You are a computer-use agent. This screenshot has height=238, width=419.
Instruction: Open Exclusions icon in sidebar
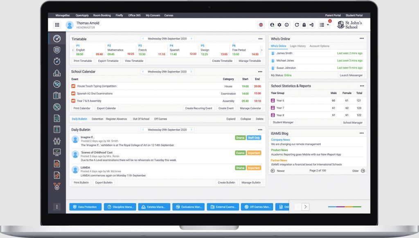tap(56, 84)
